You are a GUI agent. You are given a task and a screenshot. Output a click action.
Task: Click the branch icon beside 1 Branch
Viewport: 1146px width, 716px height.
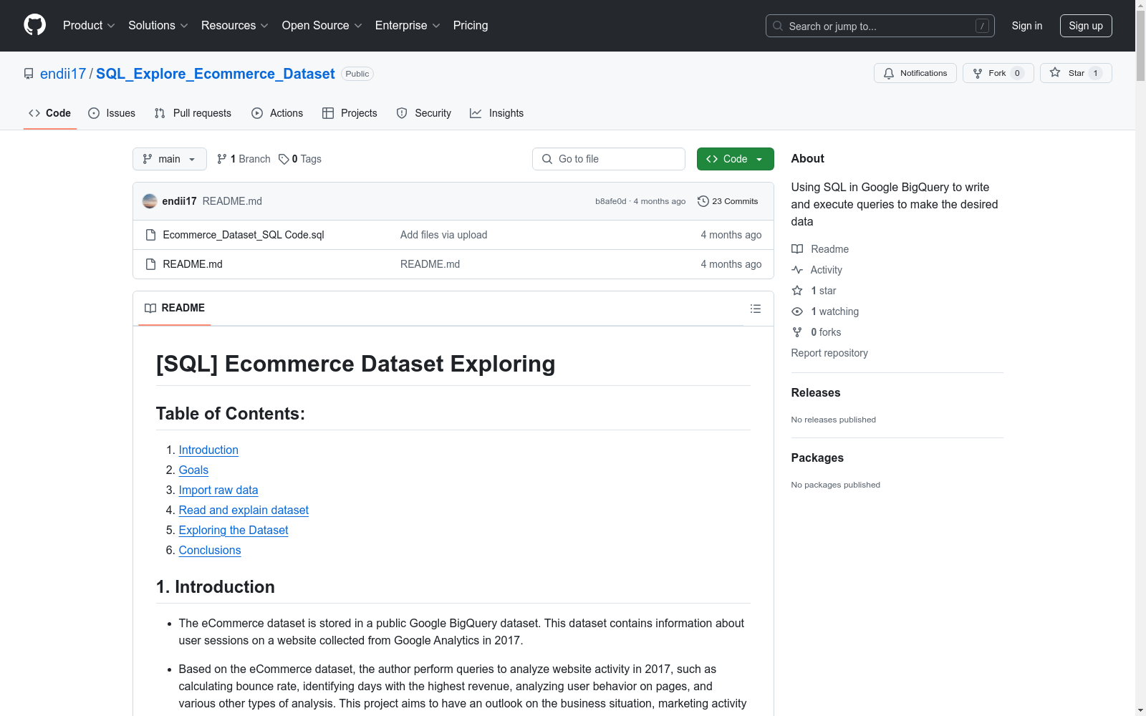point(222,159)
